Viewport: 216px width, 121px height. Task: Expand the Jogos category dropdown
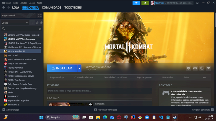point(15,23)
